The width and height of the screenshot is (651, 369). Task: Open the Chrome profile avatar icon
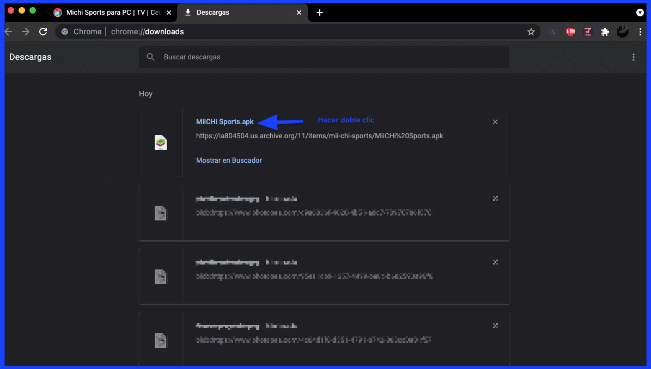tap(623, 32)
